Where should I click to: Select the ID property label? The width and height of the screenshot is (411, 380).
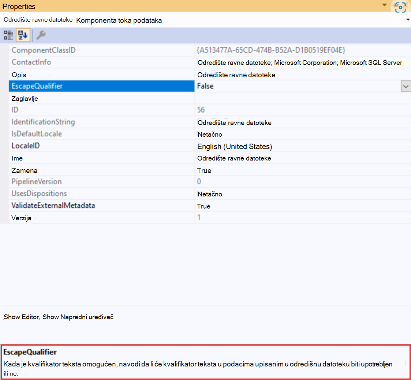pyautogui.click(x=15, y=110)
